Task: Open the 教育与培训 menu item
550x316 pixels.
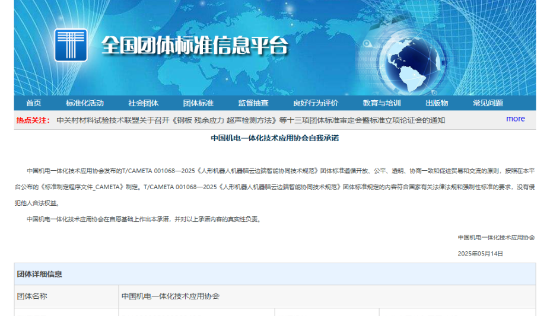Action: (x=381, y=103)
